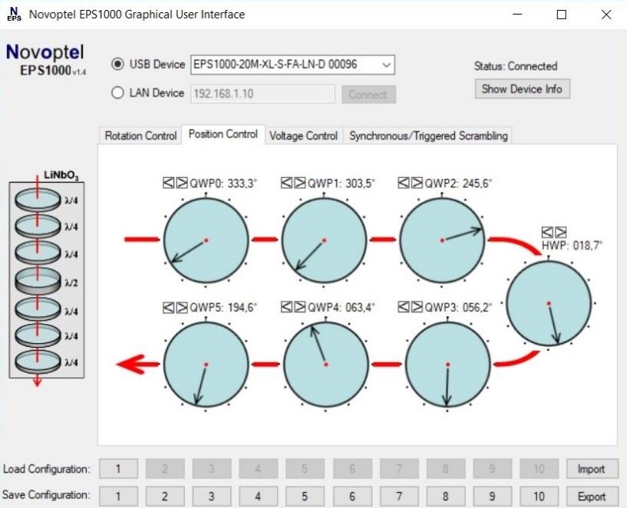Save configuration to slot 10
627x508 pixels.
tap(539, 496)
